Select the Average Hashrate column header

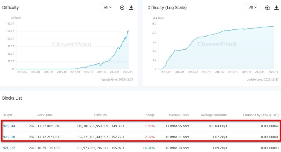[x=214, y=115]
